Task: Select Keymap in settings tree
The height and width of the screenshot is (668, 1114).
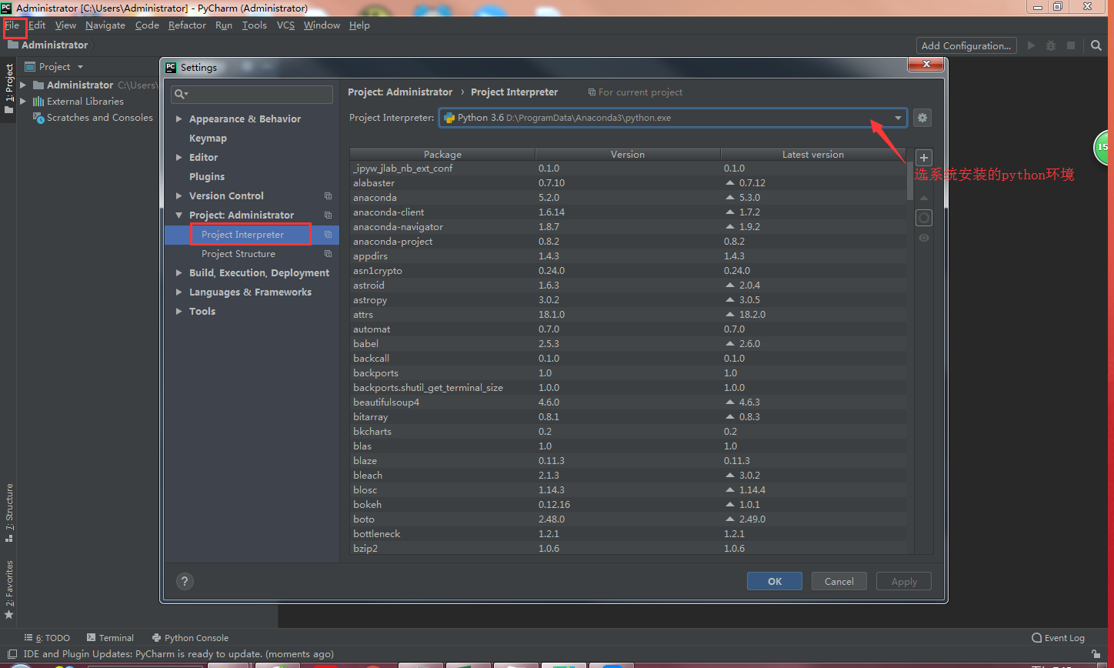Action: pyautogui.click(x=208, y=138)
